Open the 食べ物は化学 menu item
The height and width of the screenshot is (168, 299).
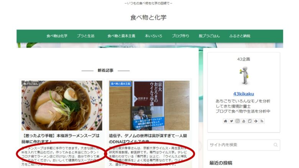57,36
